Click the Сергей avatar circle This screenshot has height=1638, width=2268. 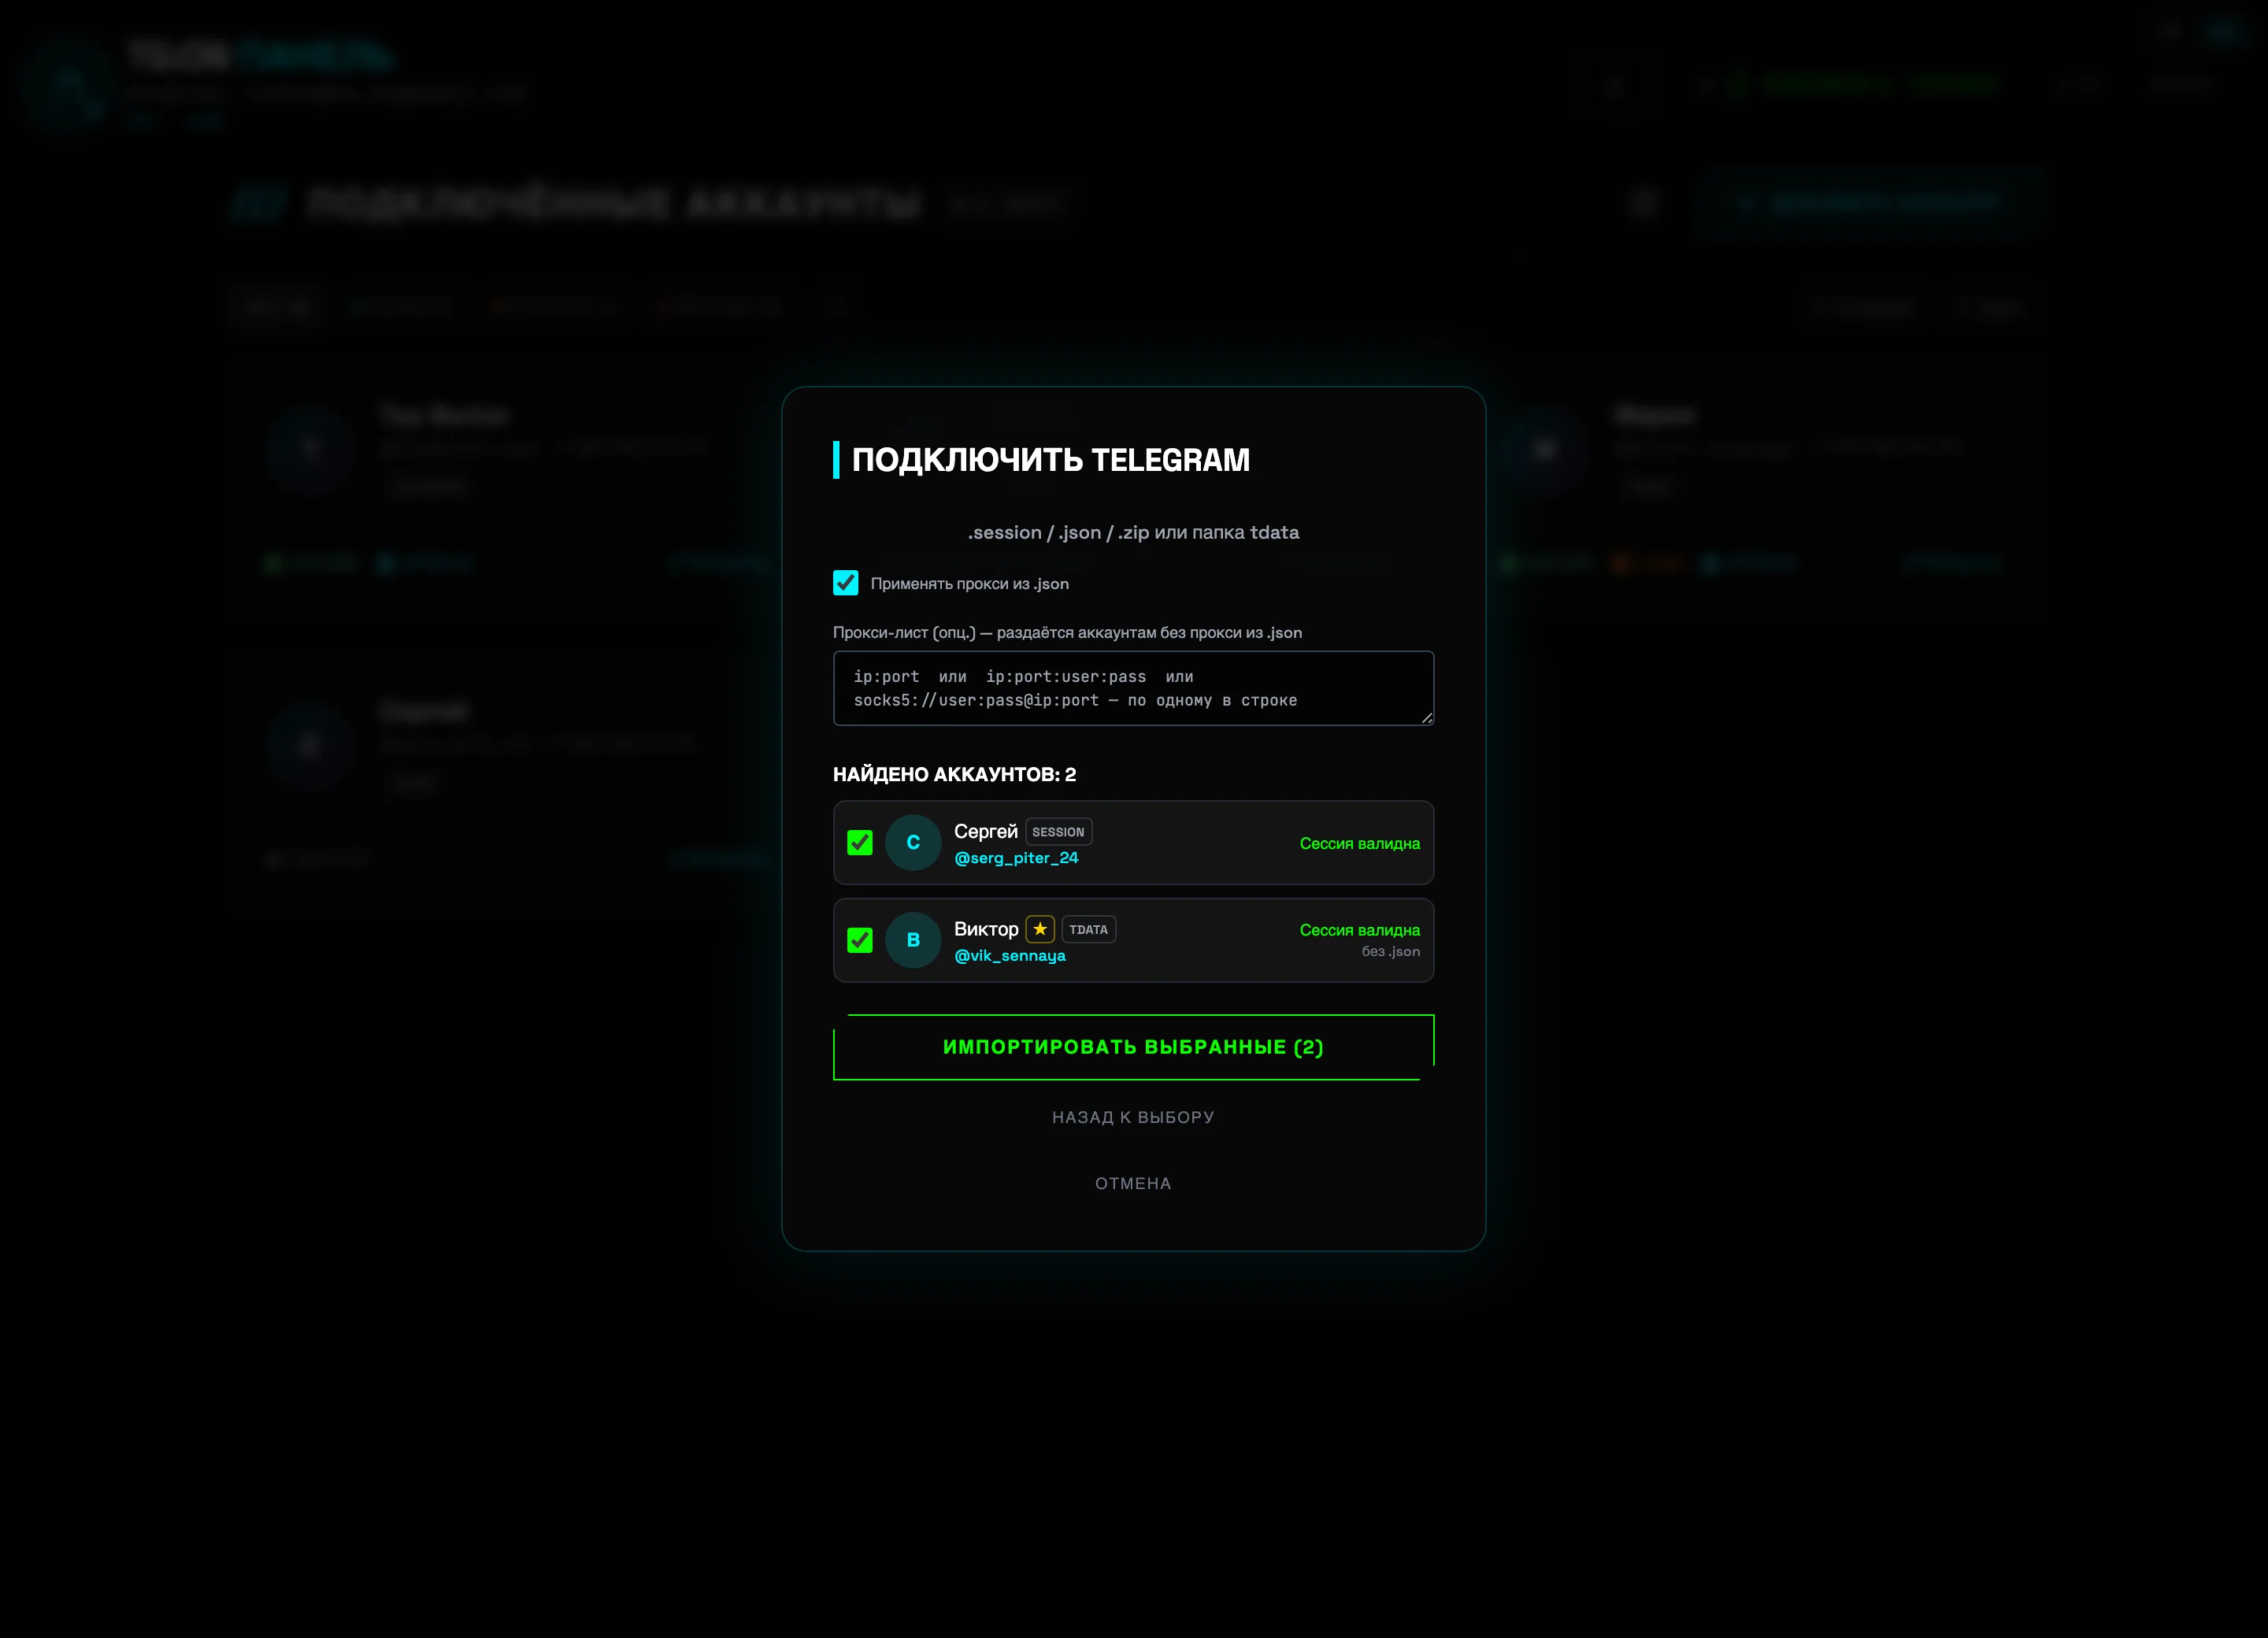click(x=913, y=843)
